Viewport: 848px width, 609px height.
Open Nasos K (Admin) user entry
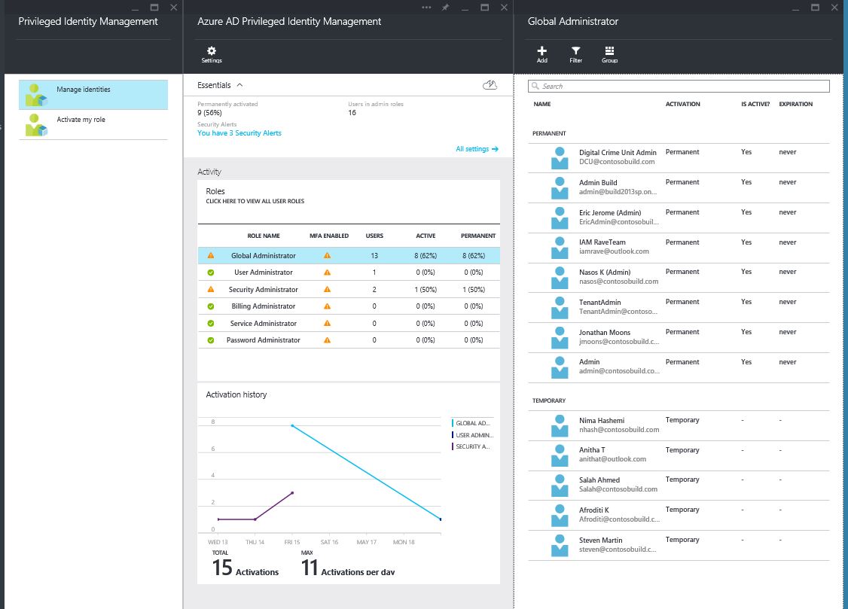pos(679,277)
